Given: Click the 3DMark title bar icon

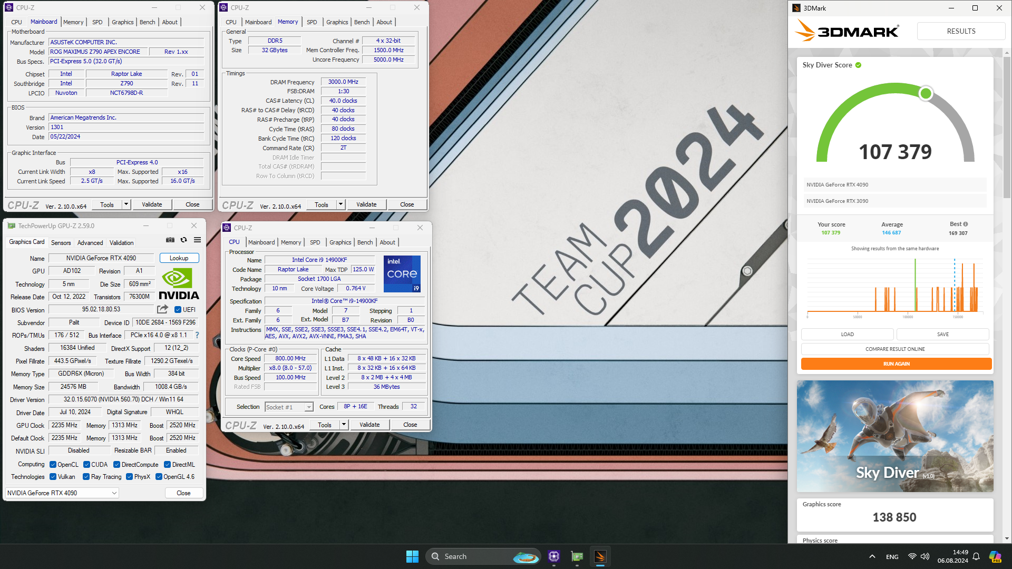Looking at the screenshot, I should (x=796, y=8).
